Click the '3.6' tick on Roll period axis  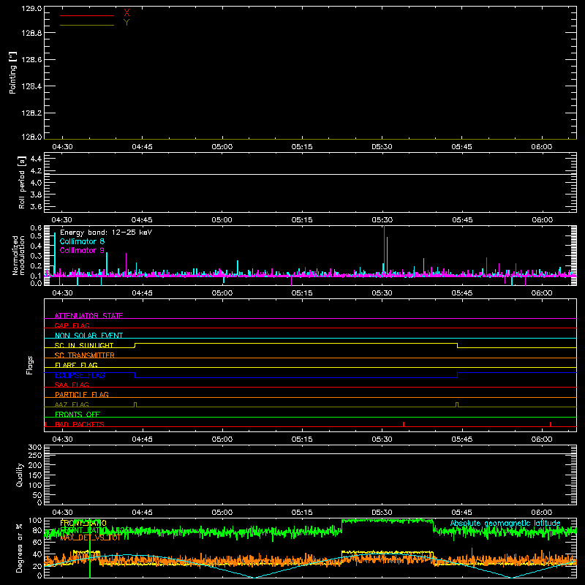tap(36, 206)
